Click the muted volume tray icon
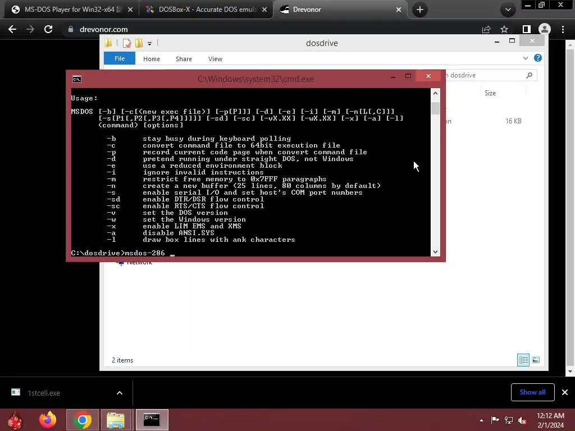The height and width of the screenshot is (431, 575). point(522,420)
